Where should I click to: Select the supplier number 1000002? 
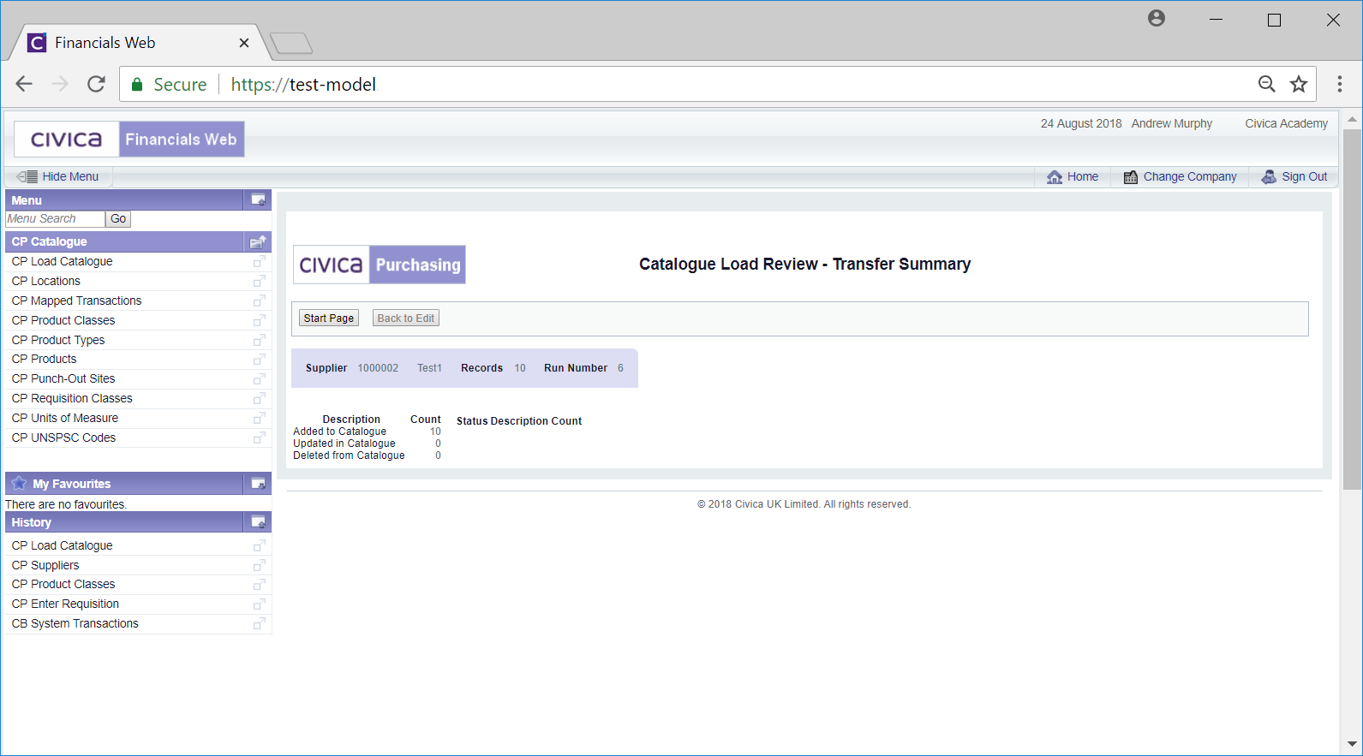(x=378, y=368)
